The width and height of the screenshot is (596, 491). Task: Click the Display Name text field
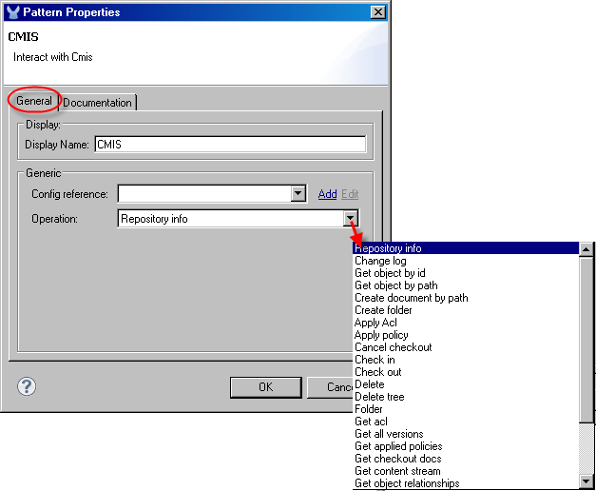[229, 145]
